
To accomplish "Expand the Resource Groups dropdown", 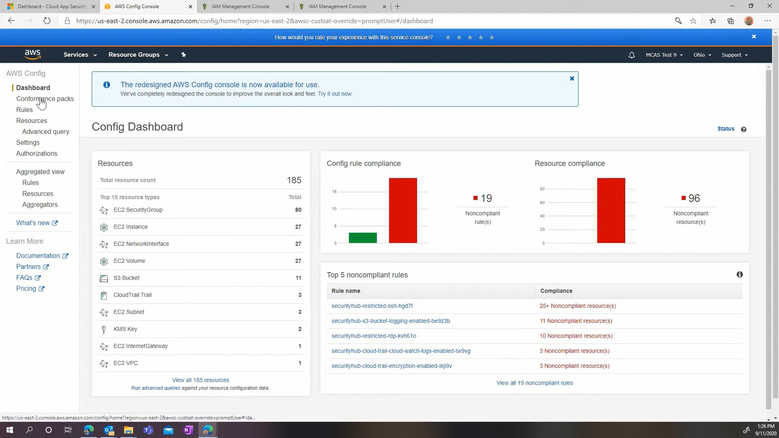I will (138, 55).
